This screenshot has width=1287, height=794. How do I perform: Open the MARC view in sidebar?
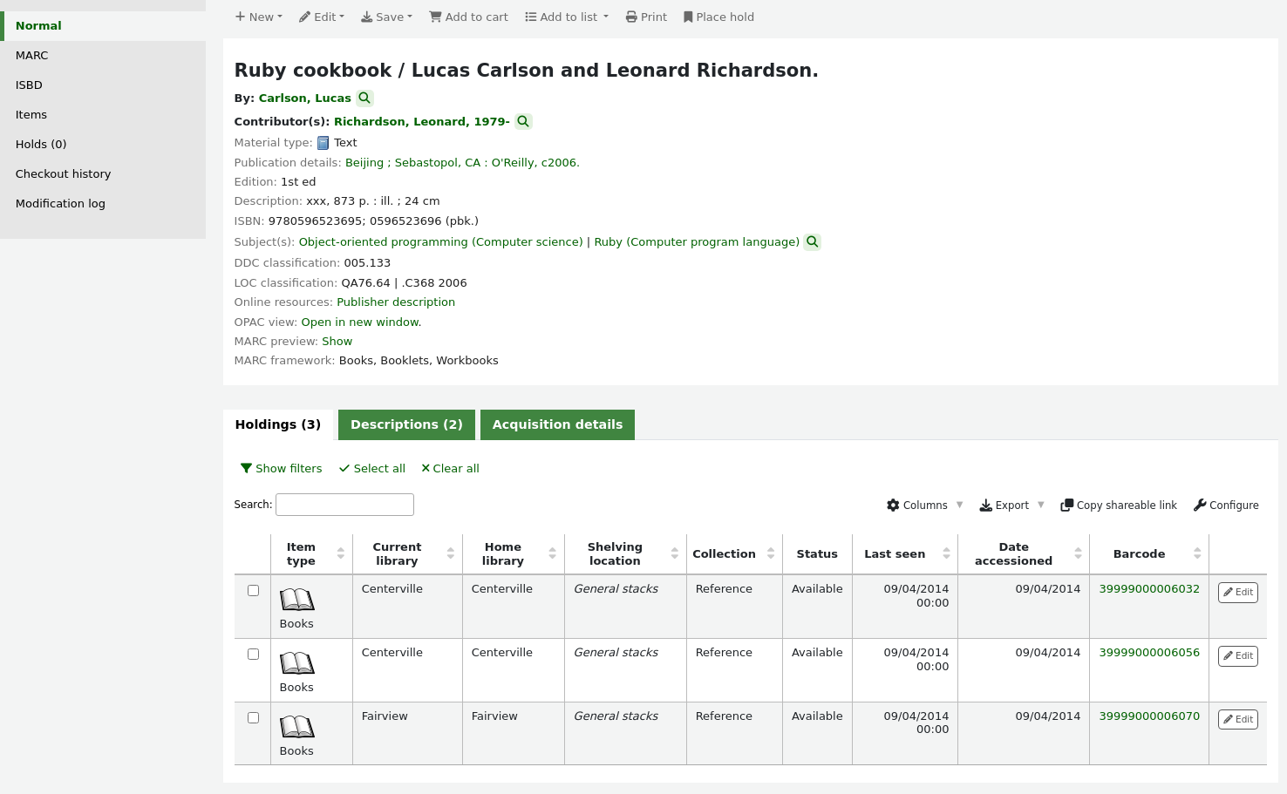pyautogui.click(x=32, y=56)
